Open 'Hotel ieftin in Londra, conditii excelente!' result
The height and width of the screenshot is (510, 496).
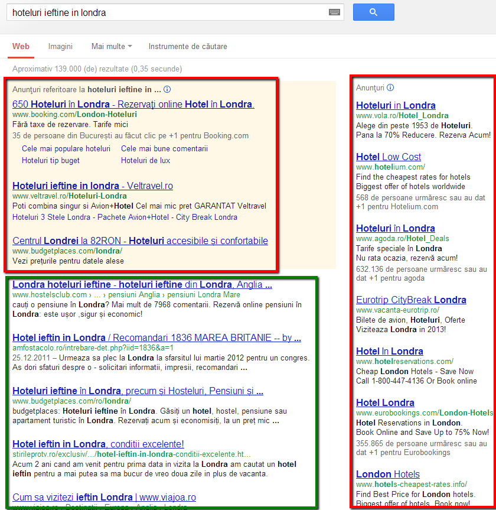coord(98,444)
